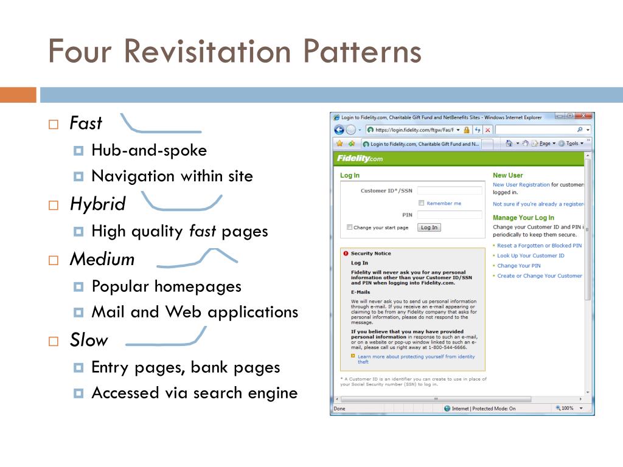Open Create or Change Your Customer link
623x467 pixels.
[x=540, y=275]
